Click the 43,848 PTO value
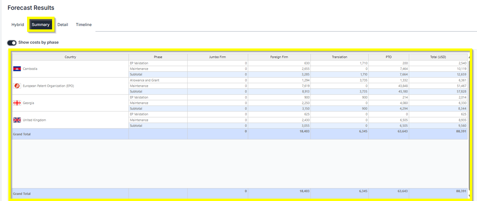 point(403,86)
